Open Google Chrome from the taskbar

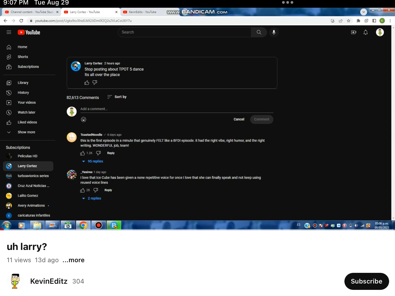click(83, 225)
